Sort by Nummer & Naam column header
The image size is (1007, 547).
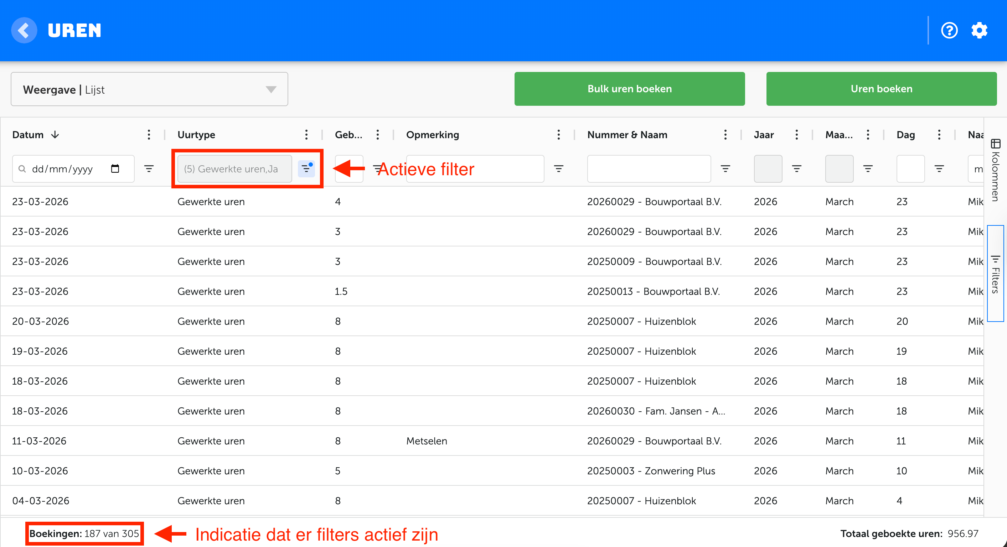pyautogui.click(x=627, y=134)
